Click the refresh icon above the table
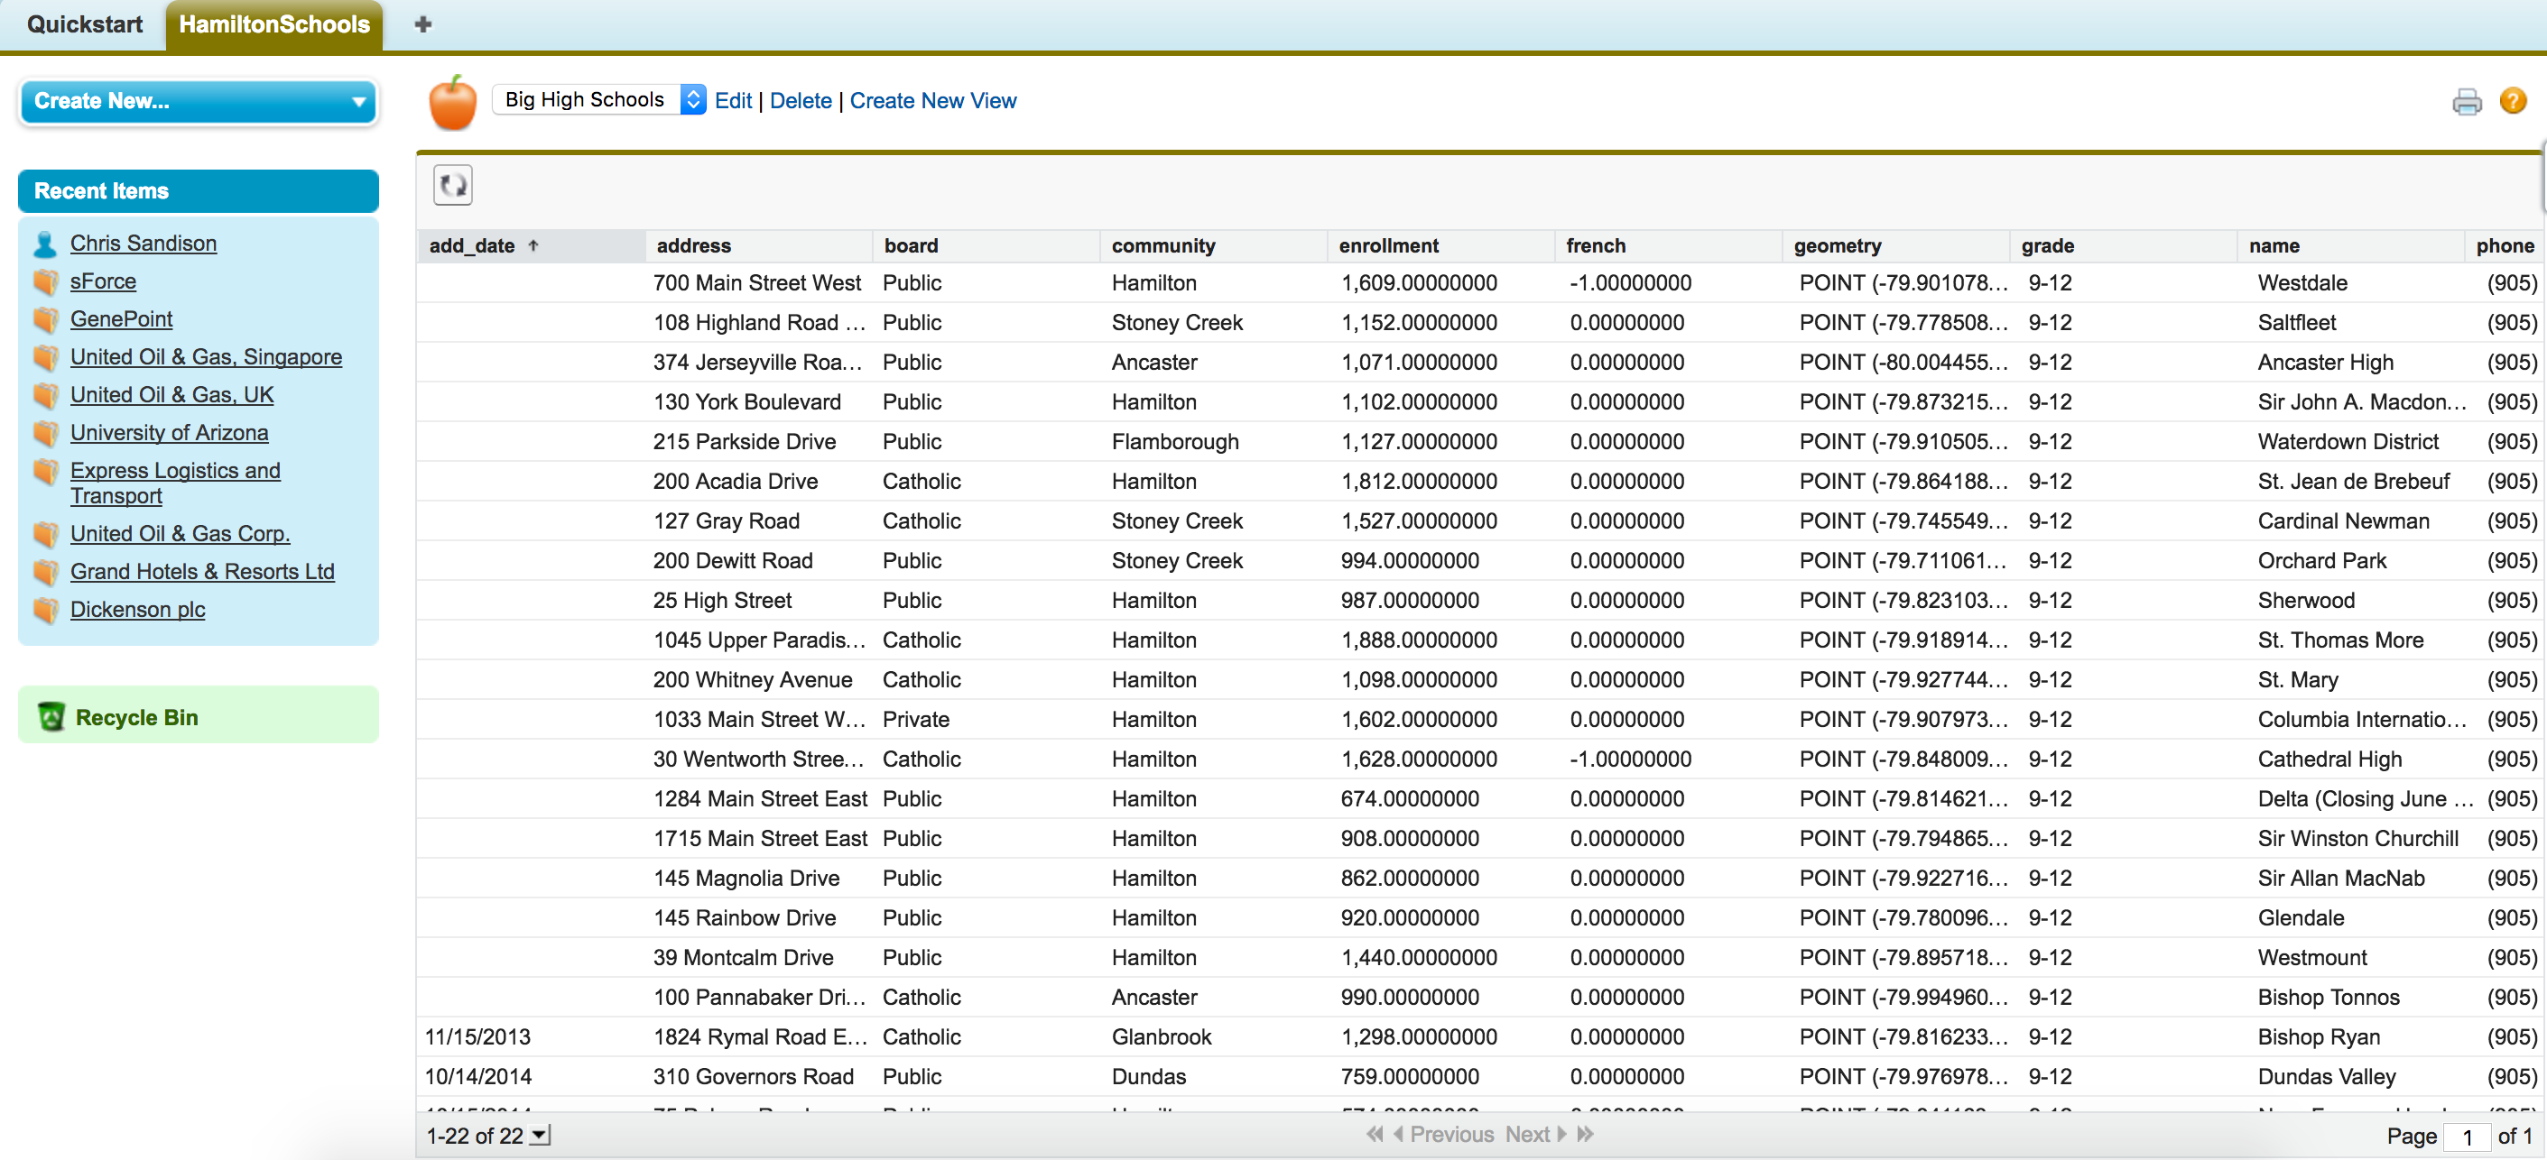The image size is (2547, 1160). [453, 185]
